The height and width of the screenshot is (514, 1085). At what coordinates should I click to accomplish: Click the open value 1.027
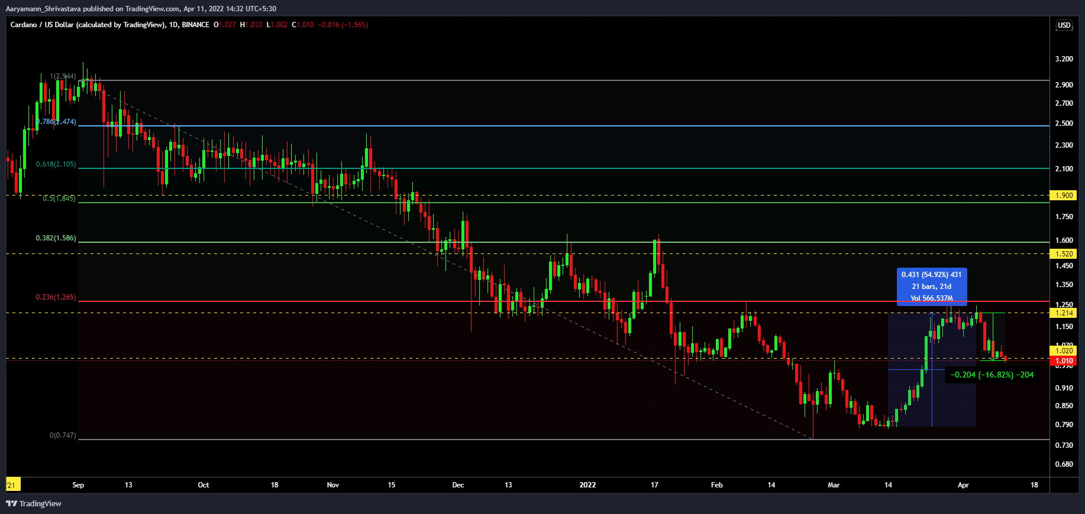[227, 25]
